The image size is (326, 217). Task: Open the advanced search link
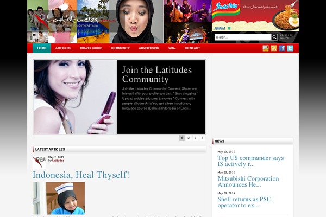click(x=286, y=37)
